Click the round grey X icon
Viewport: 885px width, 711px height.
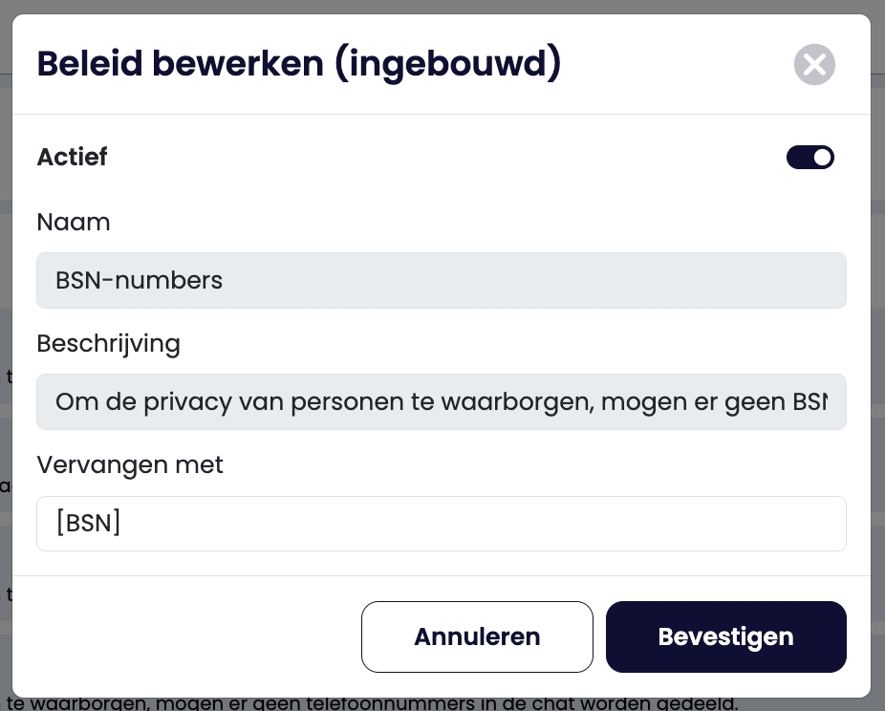click(814, 65)
